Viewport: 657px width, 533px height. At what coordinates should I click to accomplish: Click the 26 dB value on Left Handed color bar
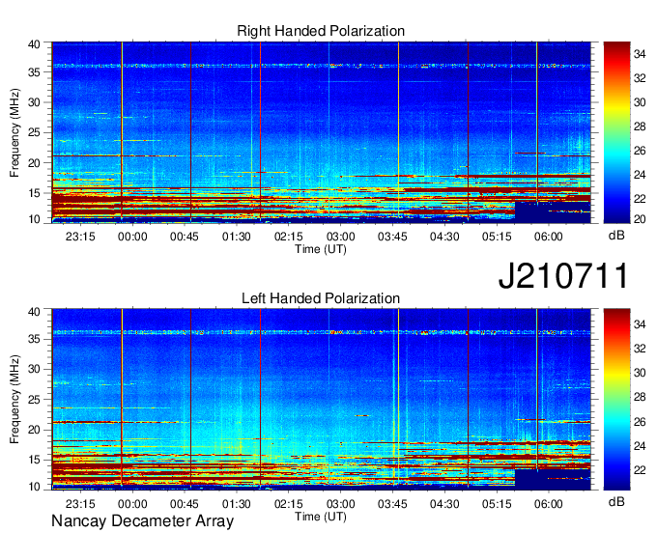(x=640, y=422)
